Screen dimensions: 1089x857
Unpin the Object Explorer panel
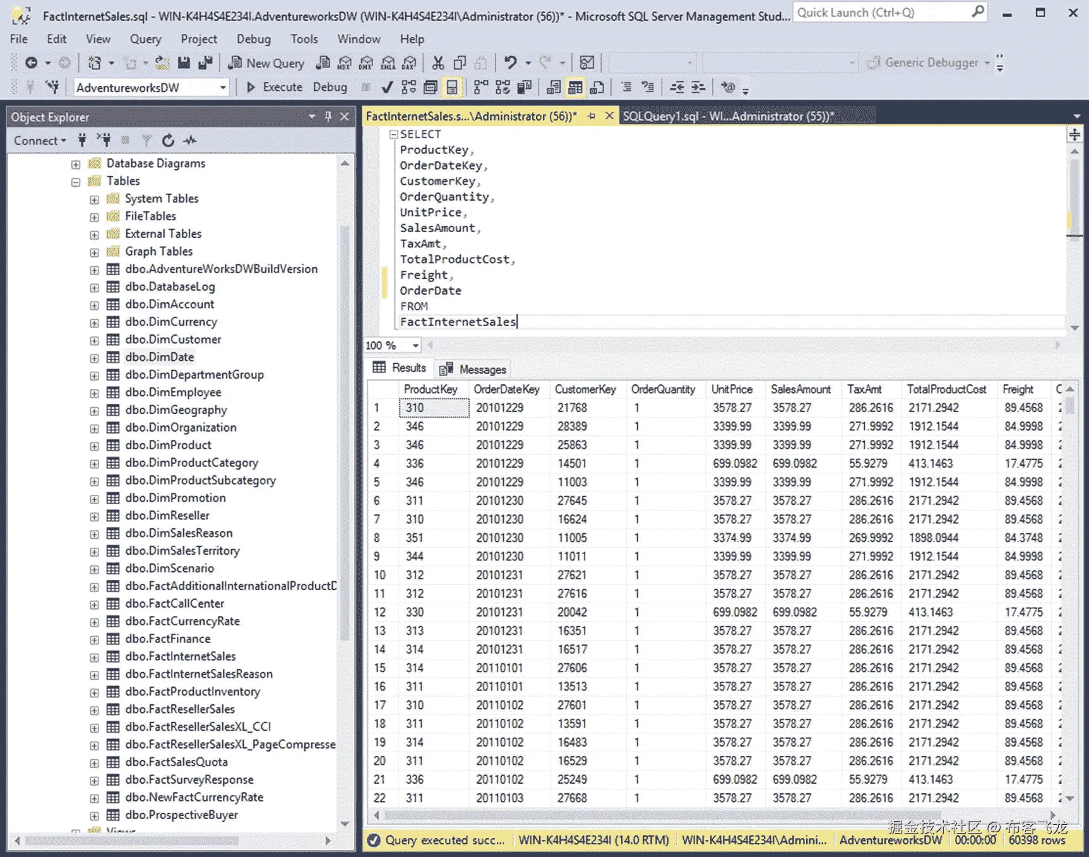click(327, 117)
